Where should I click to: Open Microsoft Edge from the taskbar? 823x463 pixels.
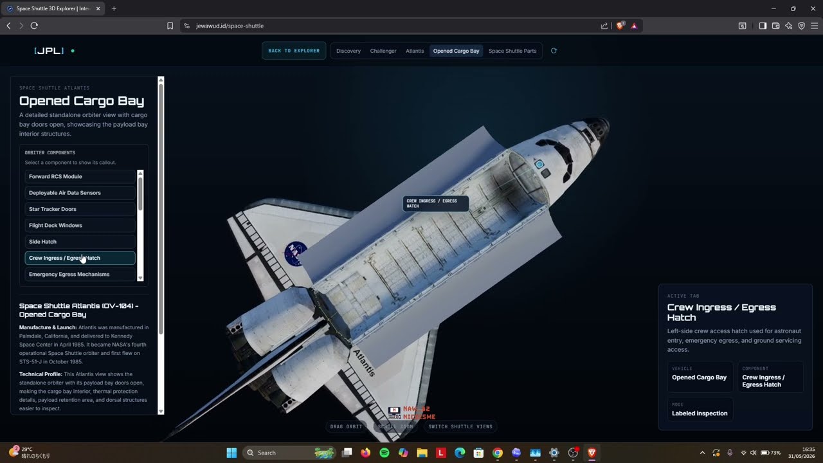pos(460,453)
